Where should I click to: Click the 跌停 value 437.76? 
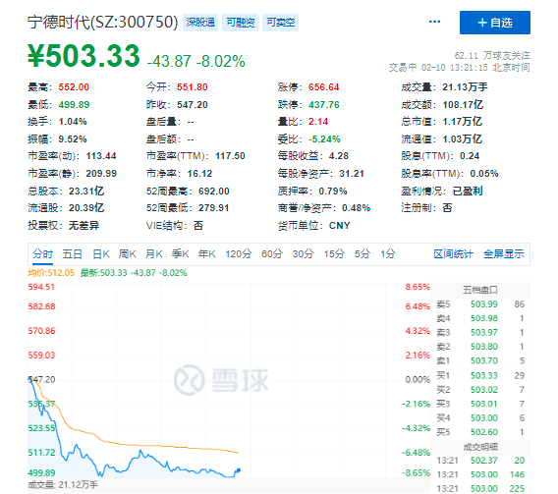[x=324, y=105]
